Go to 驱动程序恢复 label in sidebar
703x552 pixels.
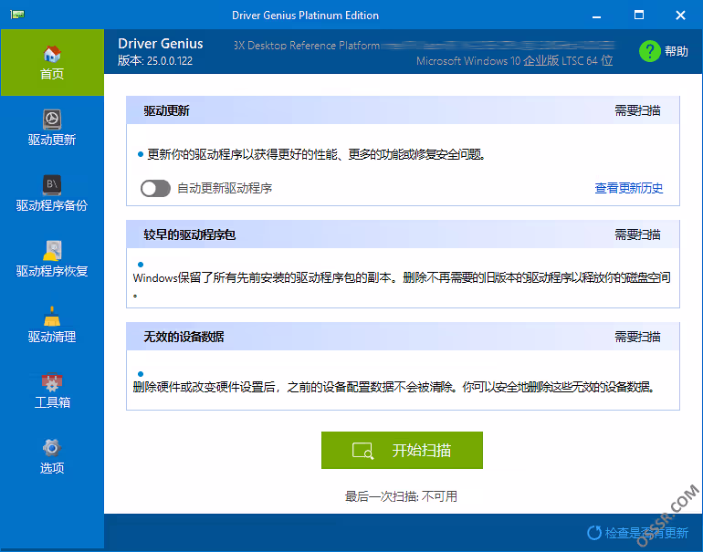(52, 271)
